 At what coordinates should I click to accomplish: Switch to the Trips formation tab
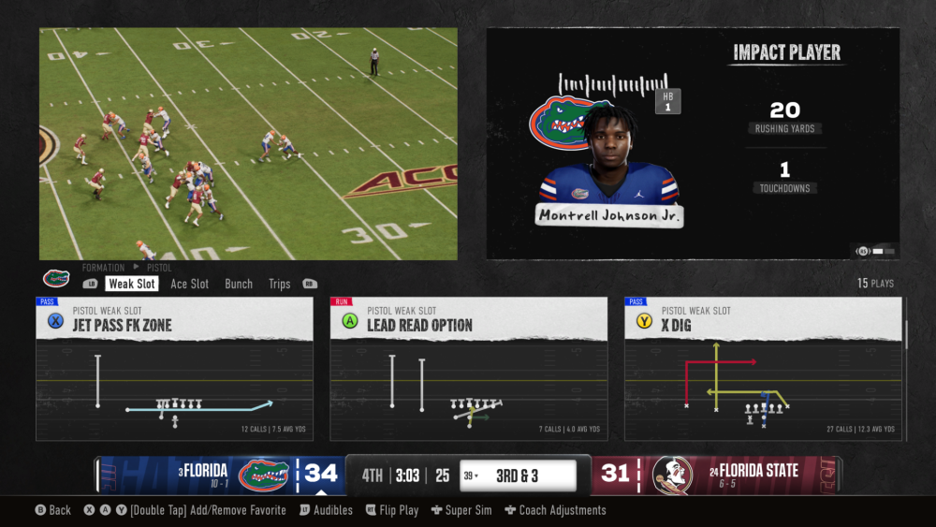pyautogui.click(x=279, y=284)
